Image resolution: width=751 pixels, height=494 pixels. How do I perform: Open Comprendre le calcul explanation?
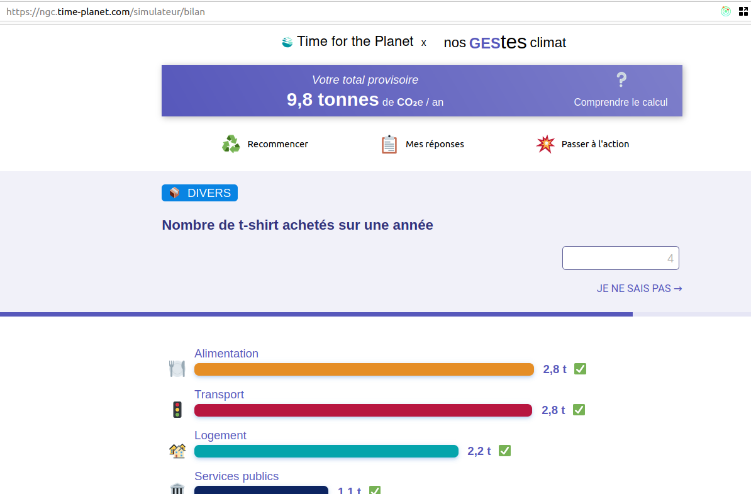tap(621, 90)
